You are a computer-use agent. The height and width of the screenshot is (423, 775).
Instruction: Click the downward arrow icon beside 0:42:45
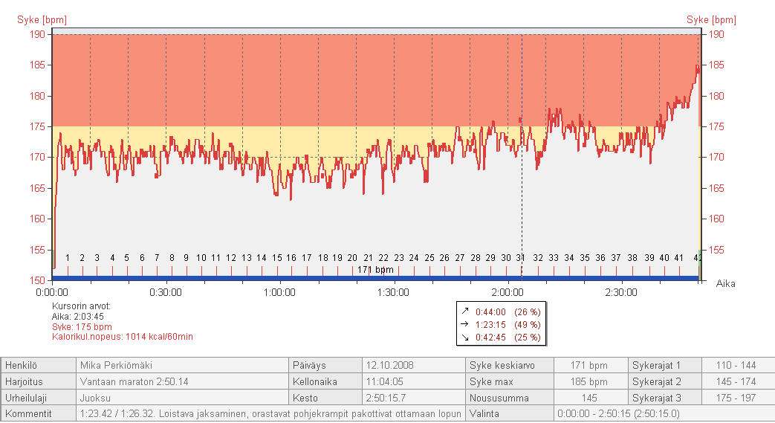[464, 337]
